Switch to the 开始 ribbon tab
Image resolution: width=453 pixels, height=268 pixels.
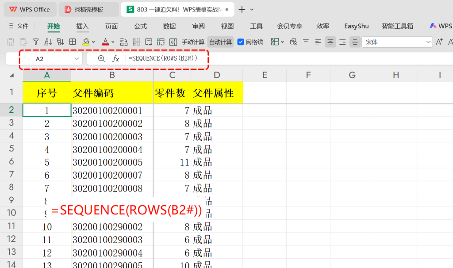pos(54,26)
